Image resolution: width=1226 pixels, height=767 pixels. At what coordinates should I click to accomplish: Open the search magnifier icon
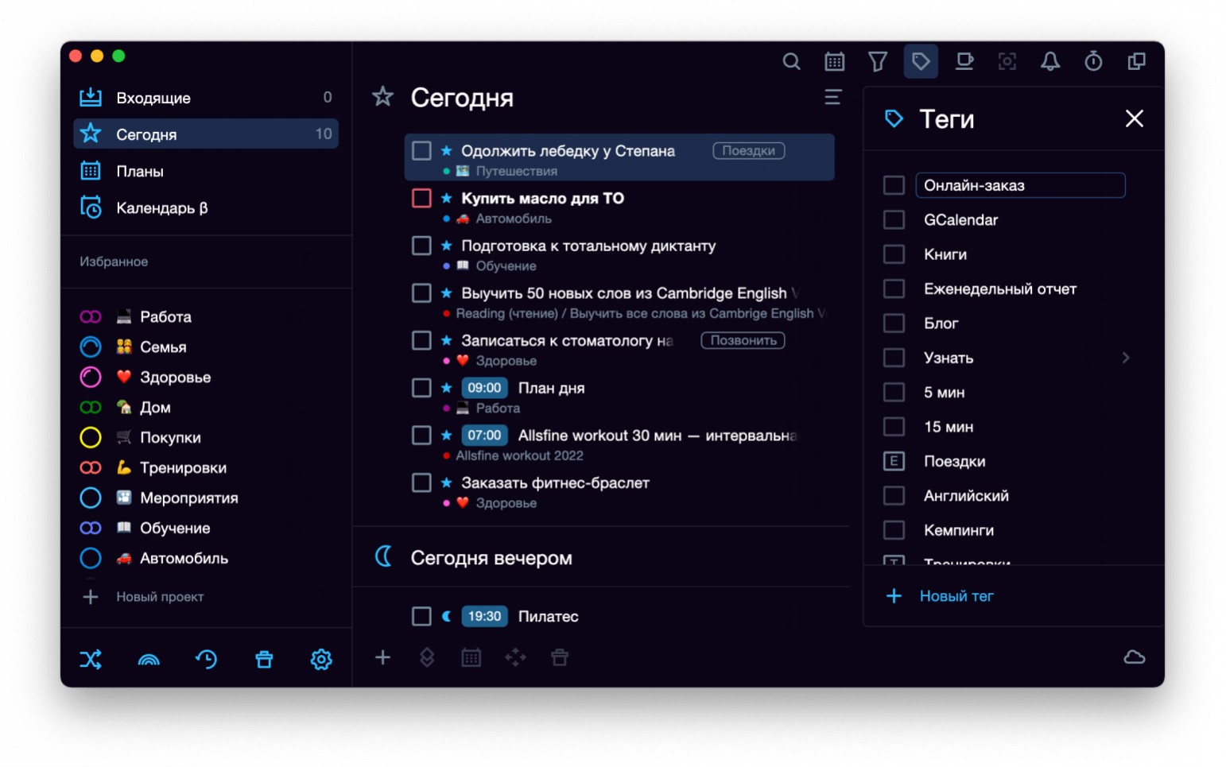tap(791, 61)
